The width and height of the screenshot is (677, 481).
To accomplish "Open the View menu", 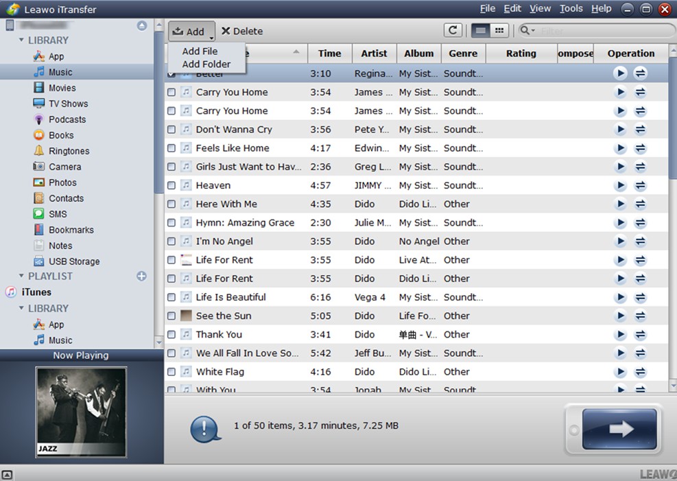I will (x=540, y=9).
